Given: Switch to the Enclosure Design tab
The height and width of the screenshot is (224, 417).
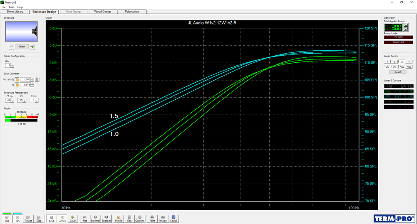Looking at the screenshot, I should click(x=44, y=12).
